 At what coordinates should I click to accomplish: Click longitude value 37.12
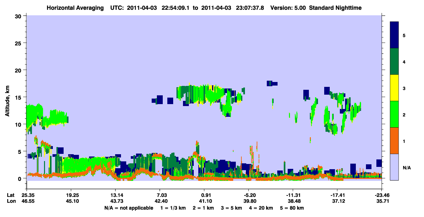[339, 201]
